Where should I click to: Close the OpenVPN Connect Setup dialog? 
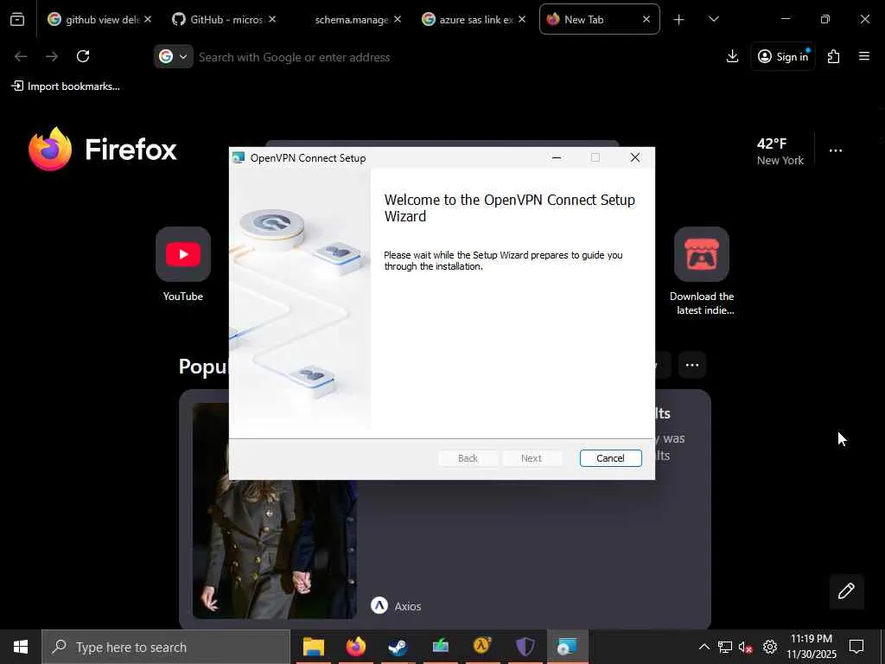(x=635, y=158)
